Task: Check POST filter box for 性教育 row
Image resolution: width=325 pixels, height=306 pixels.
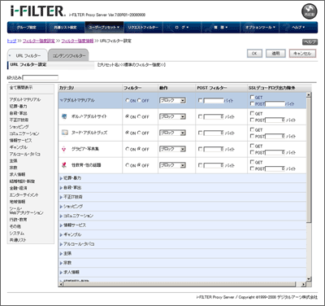Action: [201, 165]
